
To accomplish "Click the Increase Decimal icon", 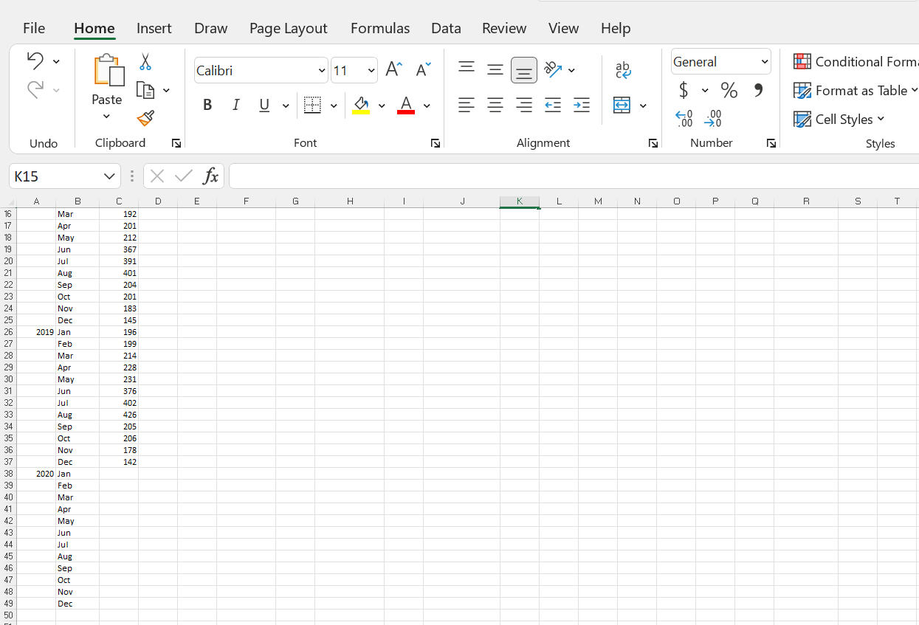I will 684,118.
